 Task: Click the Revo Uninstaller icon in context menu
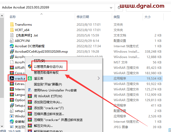click(x=30, y=90)
